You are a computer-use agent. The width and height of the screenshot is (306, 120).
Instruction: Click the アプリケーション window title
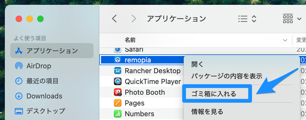pos(176,19)
